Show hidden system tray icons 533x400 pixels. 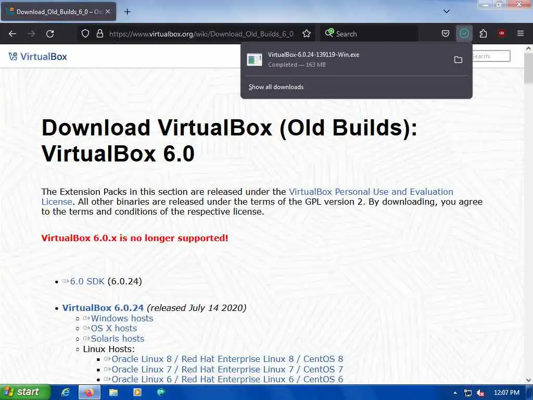coord(455,393)
